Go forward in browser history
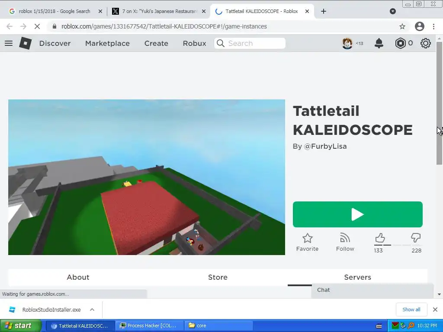 pos(23,26)
